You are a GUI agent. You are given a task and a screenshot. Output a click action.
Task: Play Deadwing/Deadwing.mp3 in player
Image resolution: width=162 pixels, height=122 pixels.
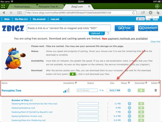pos(130,108)
